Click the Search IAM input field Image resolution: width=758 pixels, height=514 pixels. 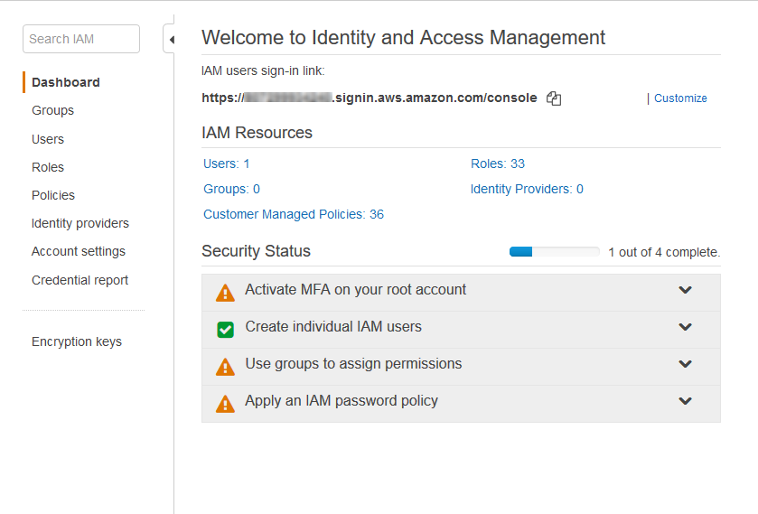click(81, 39)
